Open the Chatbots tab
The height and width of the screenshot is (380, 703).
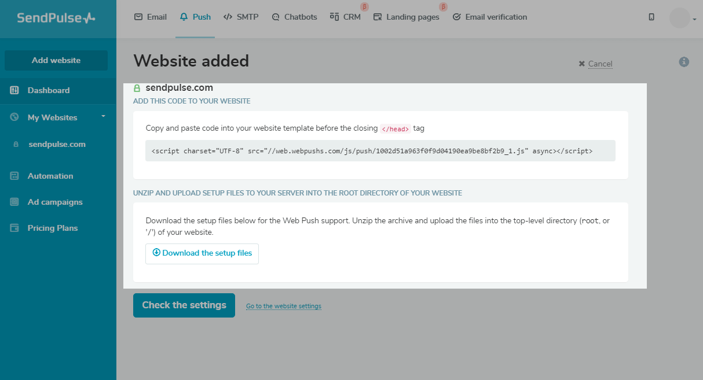(294, 17)
